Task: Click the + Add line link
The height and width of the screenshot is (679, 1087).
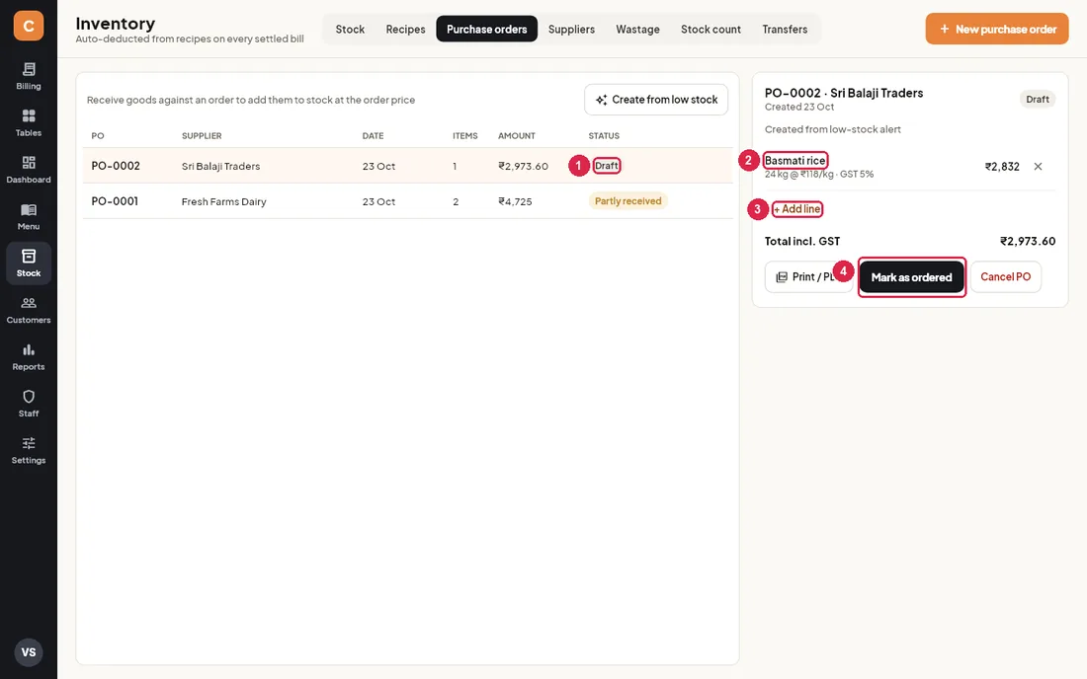Action: pos(797,209)
